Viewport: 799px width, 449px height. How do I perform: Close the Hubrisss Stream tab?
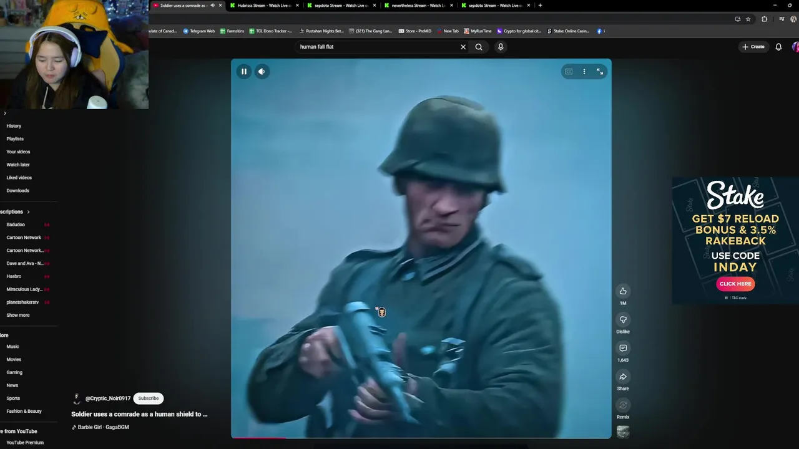point(297,6)
